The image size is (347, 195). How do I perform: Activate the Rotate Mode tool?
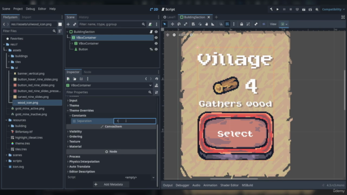[x=179, y=24]
